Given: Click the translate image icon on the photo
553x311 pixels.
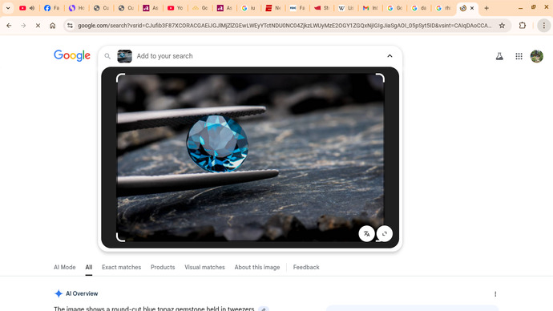Looking at the screenshot, I should point(366,234).
